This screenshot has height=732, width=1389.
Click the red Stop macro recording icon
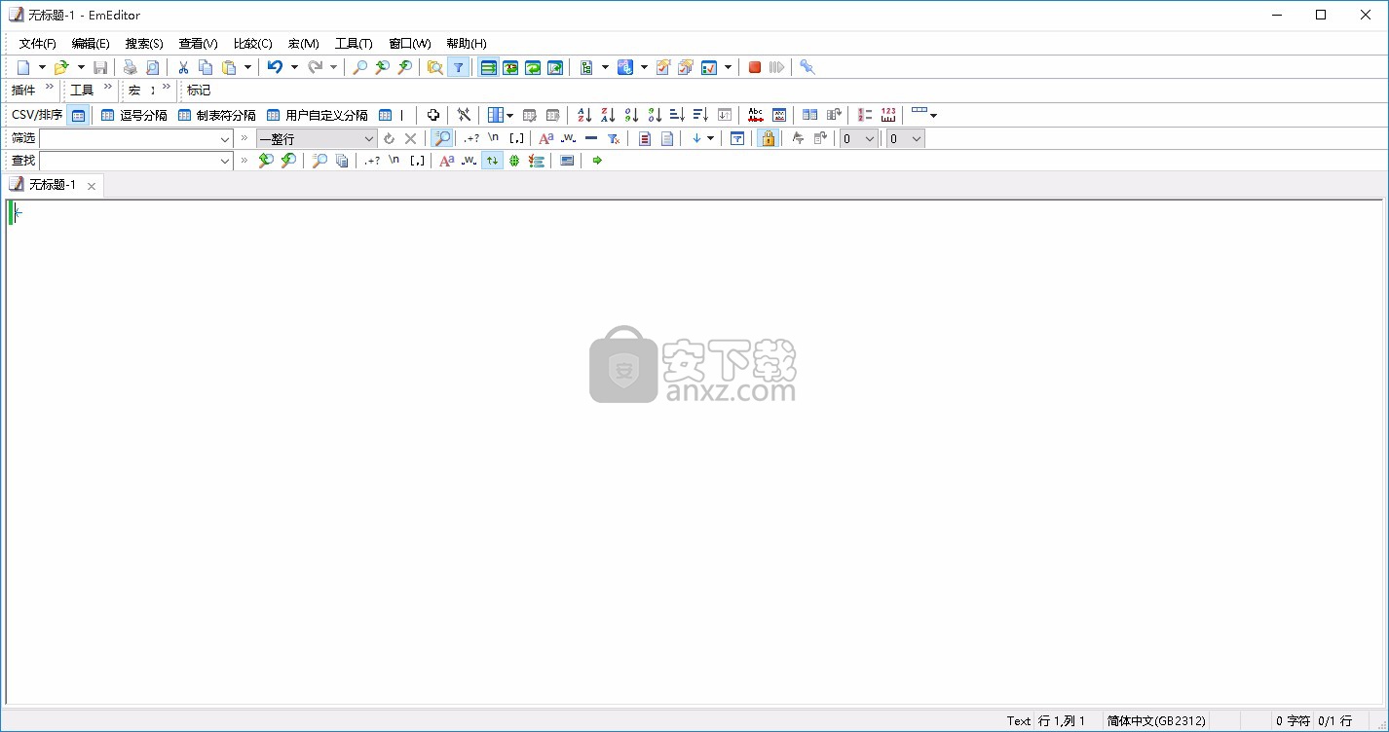point(754,67)
